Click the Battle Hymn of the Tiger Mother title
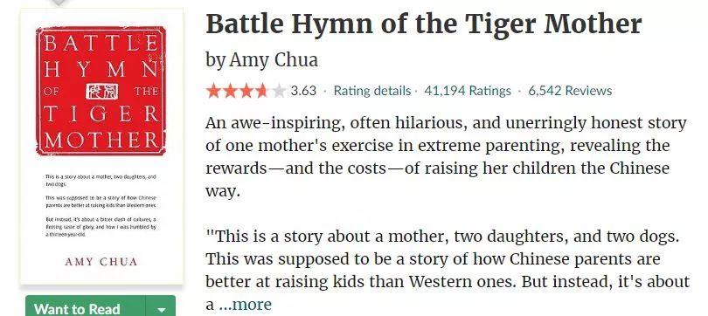Image resolution: width=708 pixels, height=316 pixels. click(x=424, y=24)
